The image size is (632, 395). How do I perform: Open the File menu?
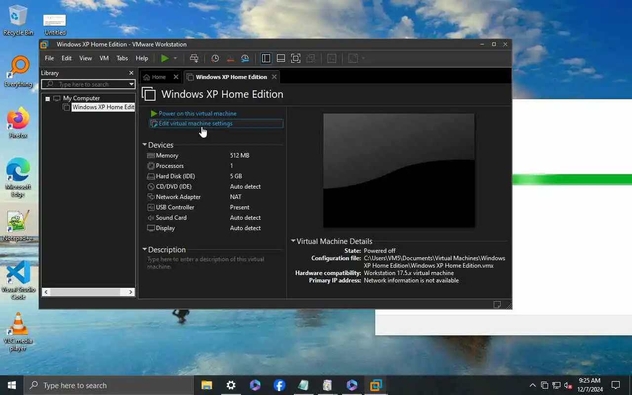49,58
